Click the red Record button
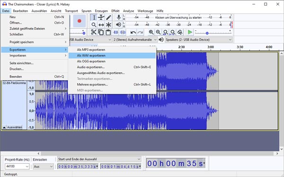 point(80,21)
